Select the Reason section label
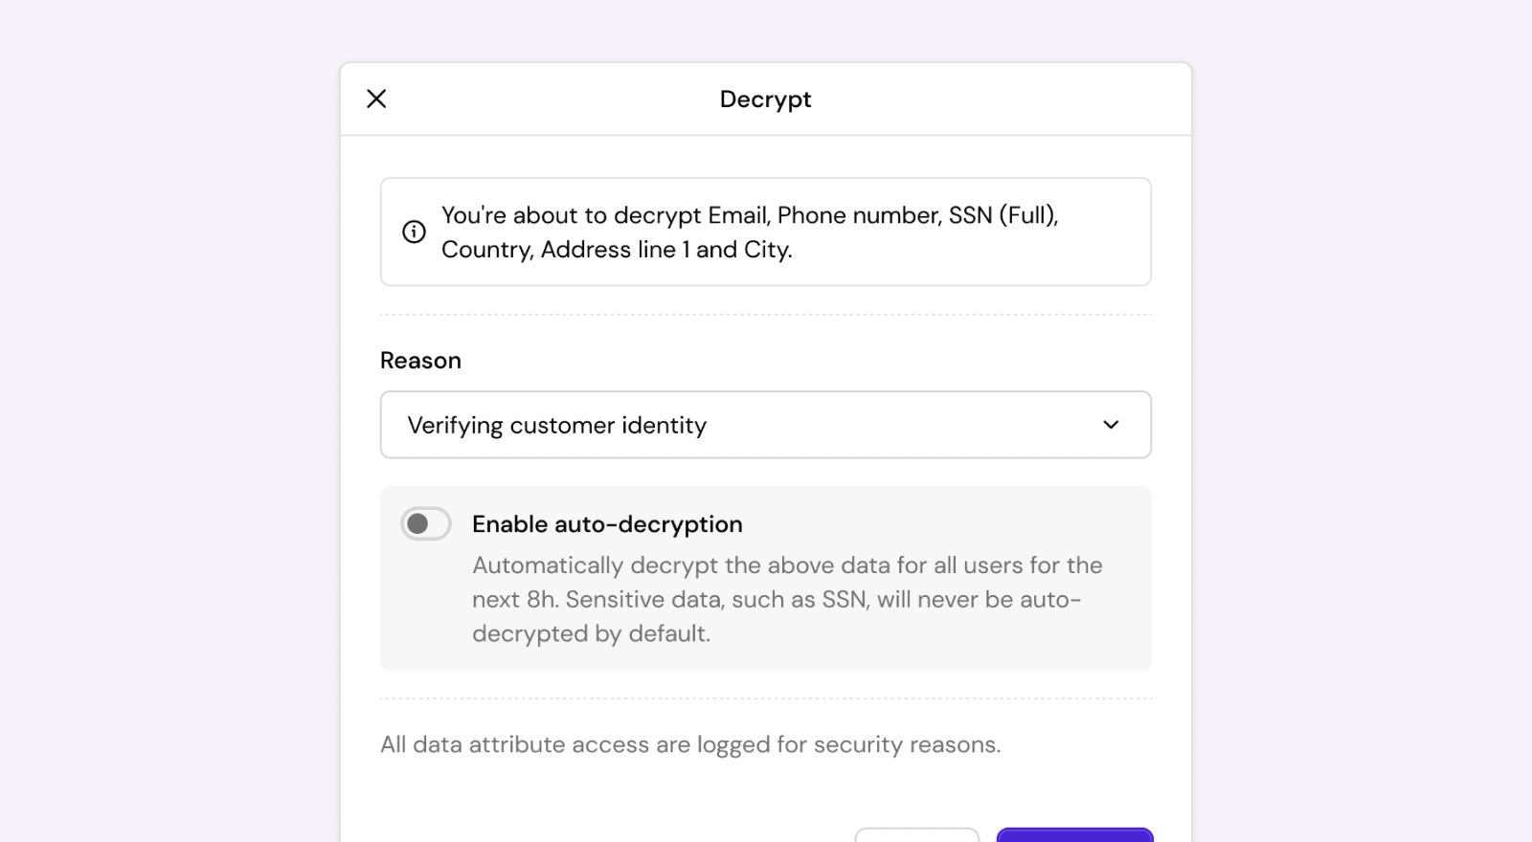The width and height of the screenshot is (1532, 842). pyautogui.click(x=419, y=360)
